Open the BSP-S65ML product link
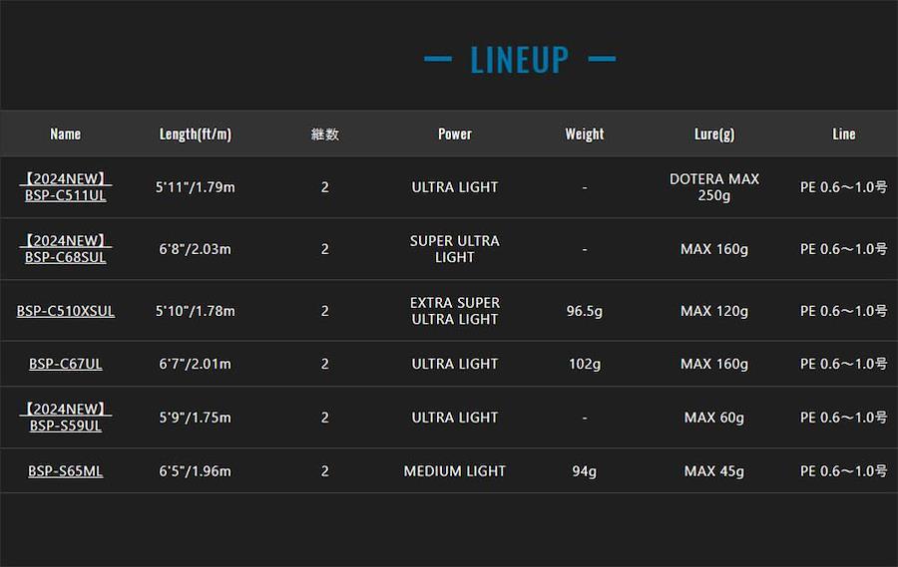Image resolution: width=898 pixels, height=567 pixels. [x=65, y=471]
